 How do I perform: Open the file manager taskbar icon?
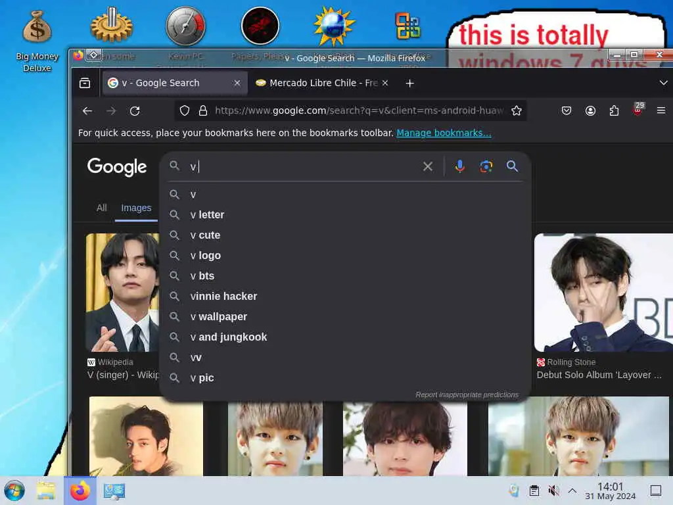pyautogui.click(x=46, y=491)
